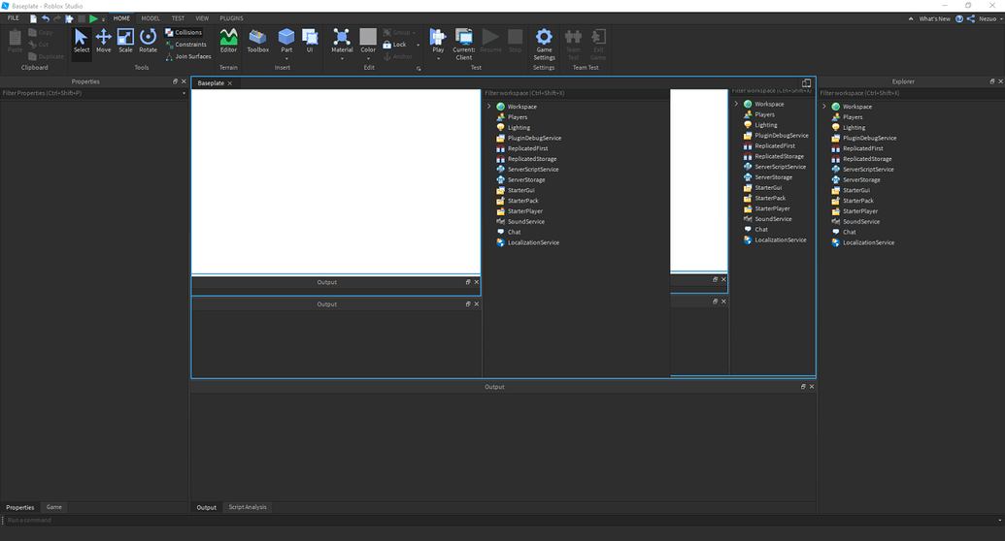This screenshot has width=1005, height=541.
Task: Click the Resume test button
Action: pyautogui.click(x=490, y=41)
